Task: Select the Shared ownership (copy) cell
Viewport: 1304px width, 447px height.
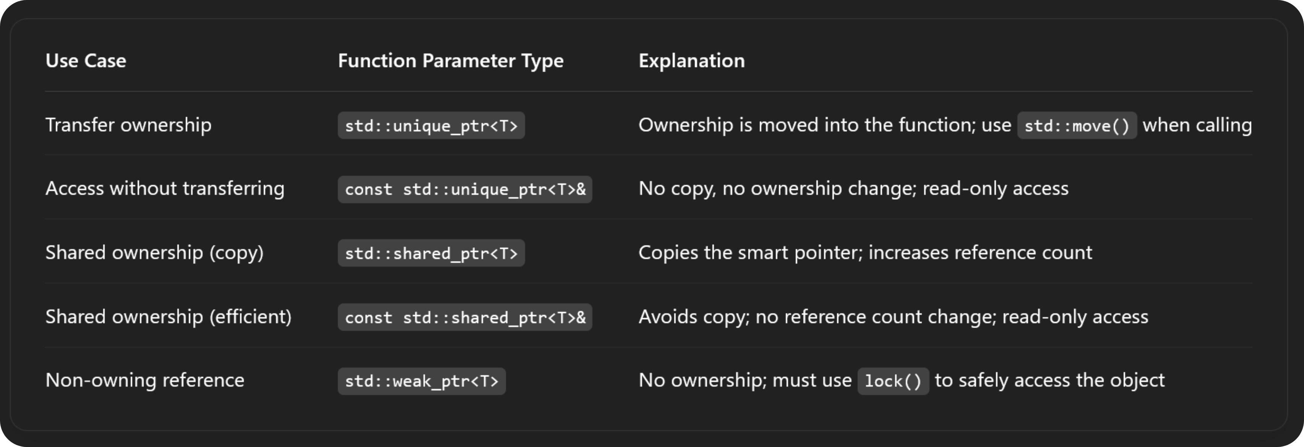Action: [x=154, y=253]
